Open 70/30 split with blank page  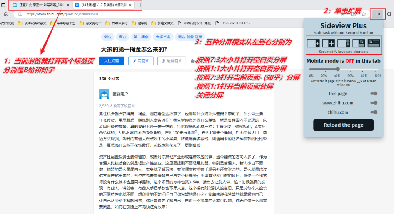click(x=313, y=43)
